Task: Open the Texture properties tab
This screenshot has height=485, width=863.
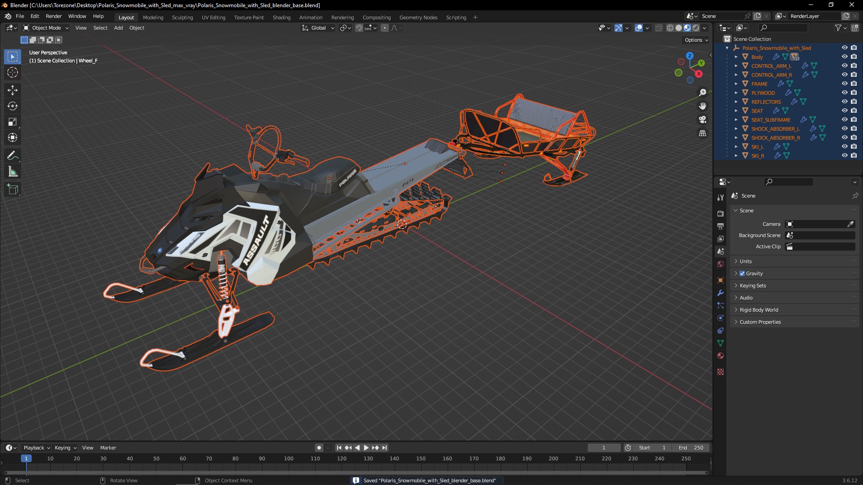Action: pyautogui.click(x=721, y=372)
